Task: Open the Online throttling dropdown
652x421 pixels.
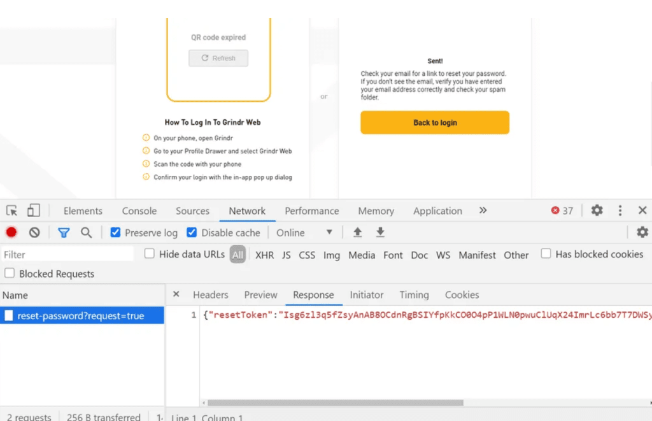Action: point(304,232)
